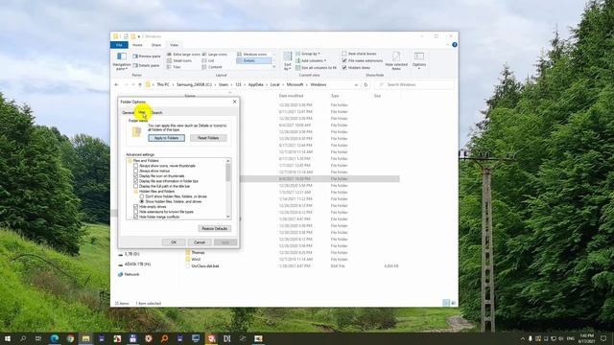Open the Windows Start menu
Screen dimensions: 614x345
[8, 338]
